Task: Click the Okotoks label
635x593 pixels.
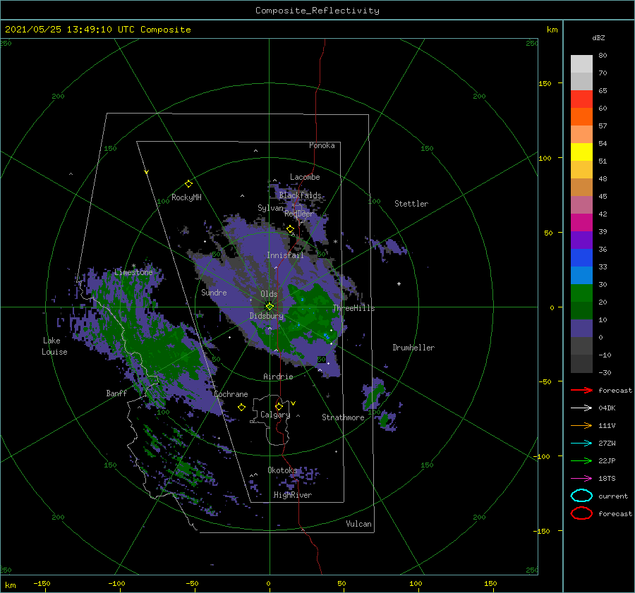Action: [x=282, y=470]
